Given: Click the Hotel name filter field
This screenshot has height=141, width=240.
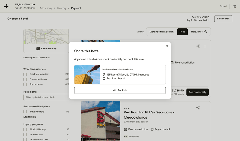Looking at the screenshot, I should tap(47, 97).
